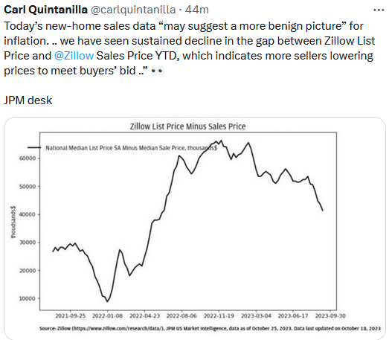The width and height of the screenshot is (389, 340).
Task: Open the tweet's three-dot more menu
Action: 379,10
